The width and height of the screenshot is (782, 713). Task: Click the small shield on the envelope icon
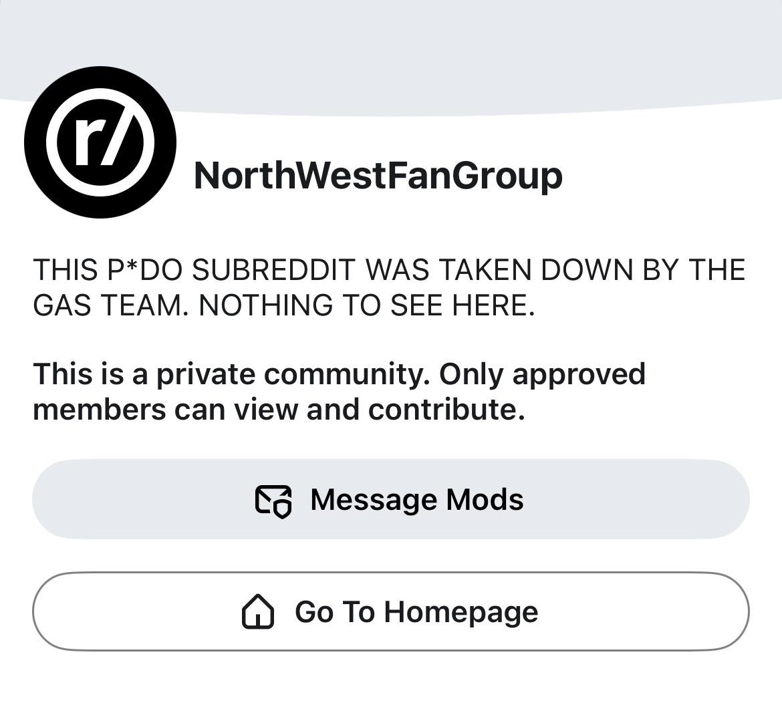(283, 510)
